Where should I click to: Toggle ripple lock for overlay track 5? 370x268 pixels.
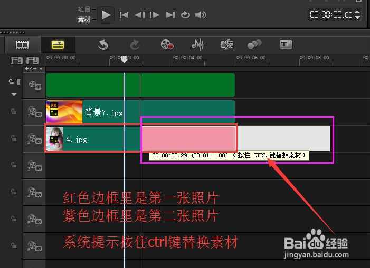pos(14,219)
